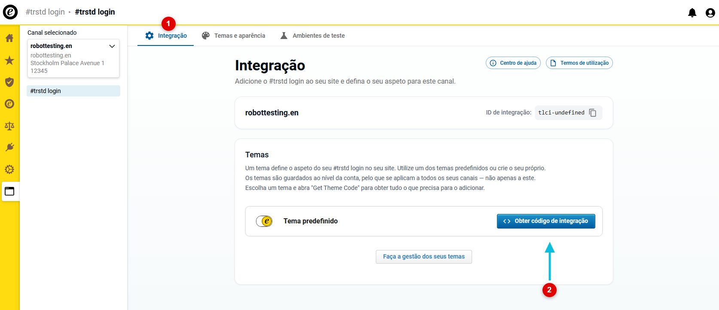Viewport: 719px width, 310px height.
Task: Click the Tema predefinido label
Action: [311, 221]
